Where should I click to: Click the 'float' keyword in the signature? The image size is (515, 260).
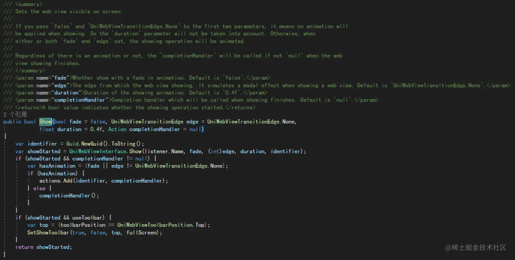click(47, 129)
